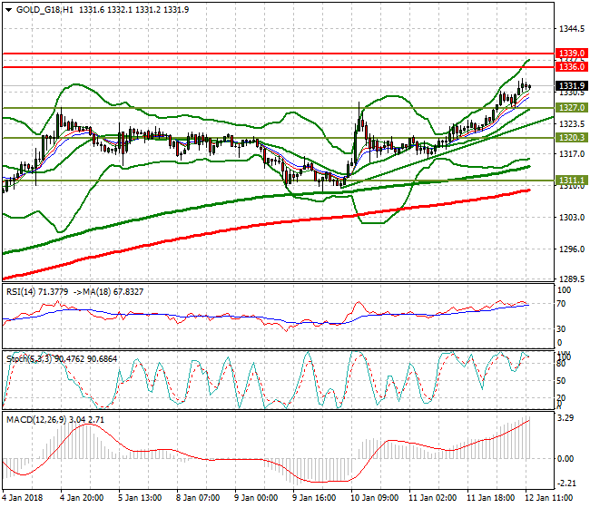The width and height of the screenshot is (590, 508).
Task: Click the green 1311.1 level label
Action: click(571, 181)
